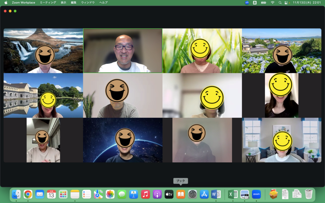Launch Microsoft Word from the Dock
The image size is (325, 203).
(x=216, y=194)
